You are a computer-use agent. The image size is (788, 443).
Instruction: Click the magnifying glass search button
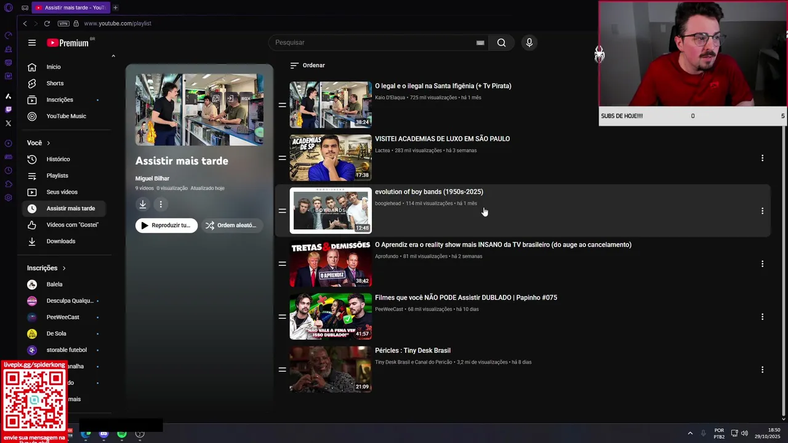click(501, 42)
